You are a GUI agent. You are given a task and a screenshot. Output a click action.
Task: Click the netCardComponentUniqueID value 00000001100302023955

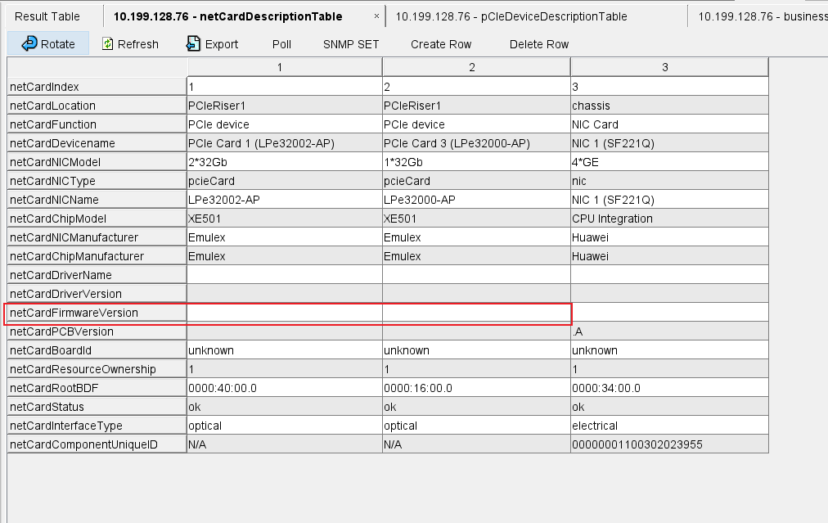(x=638, y=444)
